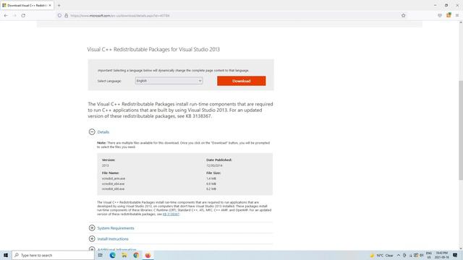Select the Download Visual C++ tab
This screenshot has width=463, height=260.
(x=27, y=5)
